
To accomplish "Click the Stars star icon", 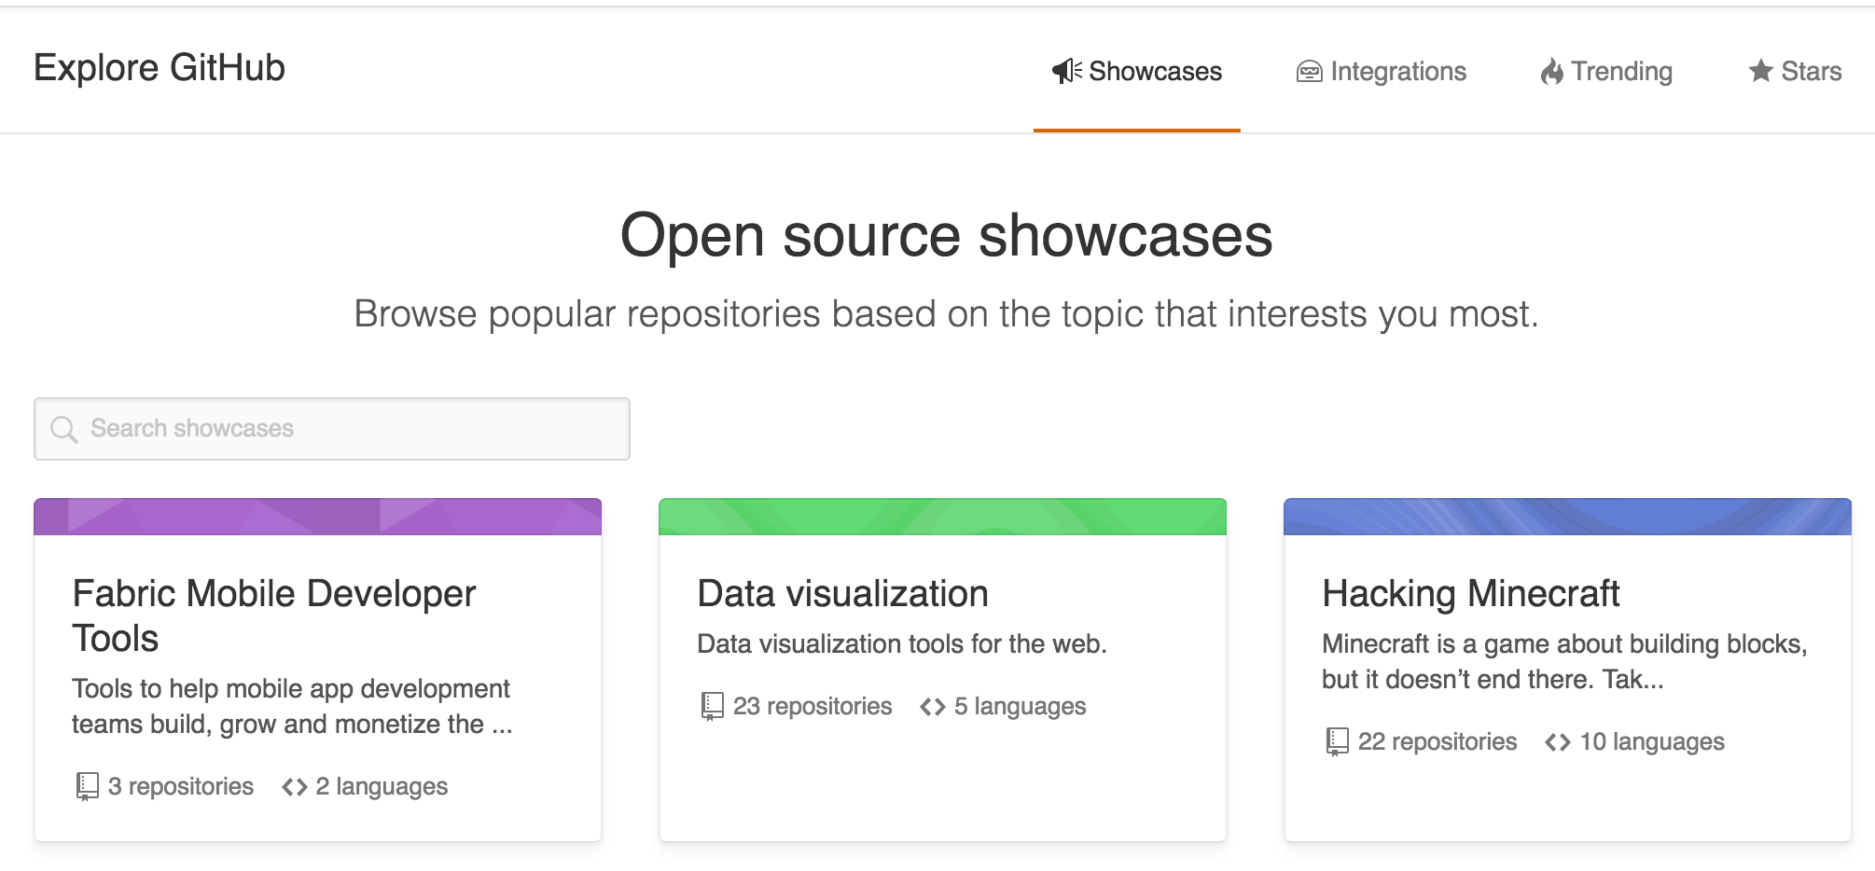I will (1761, 71).
